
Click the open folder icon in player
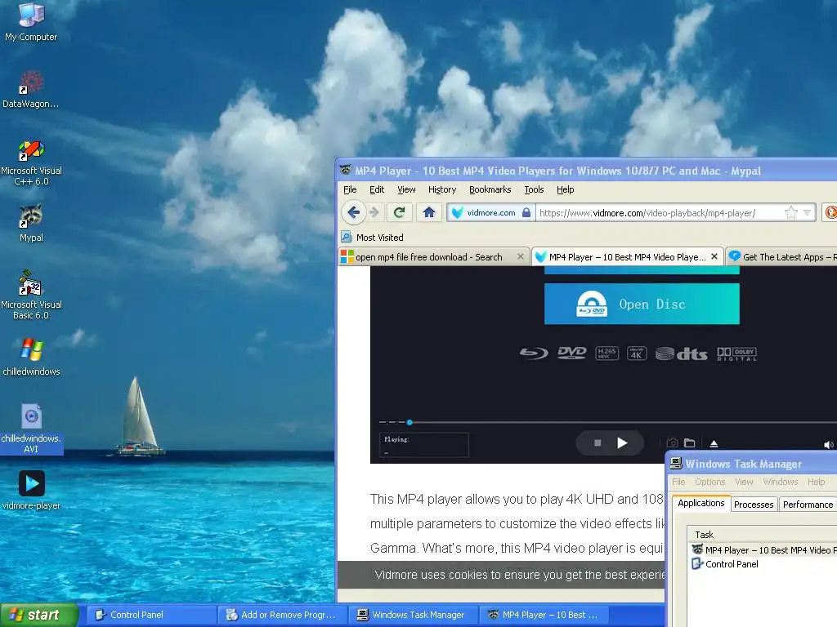tap(690, 443)
